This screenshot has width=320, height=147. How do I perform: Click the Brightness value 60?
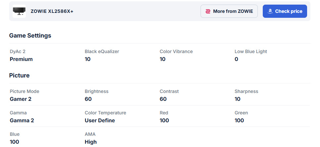88,99
